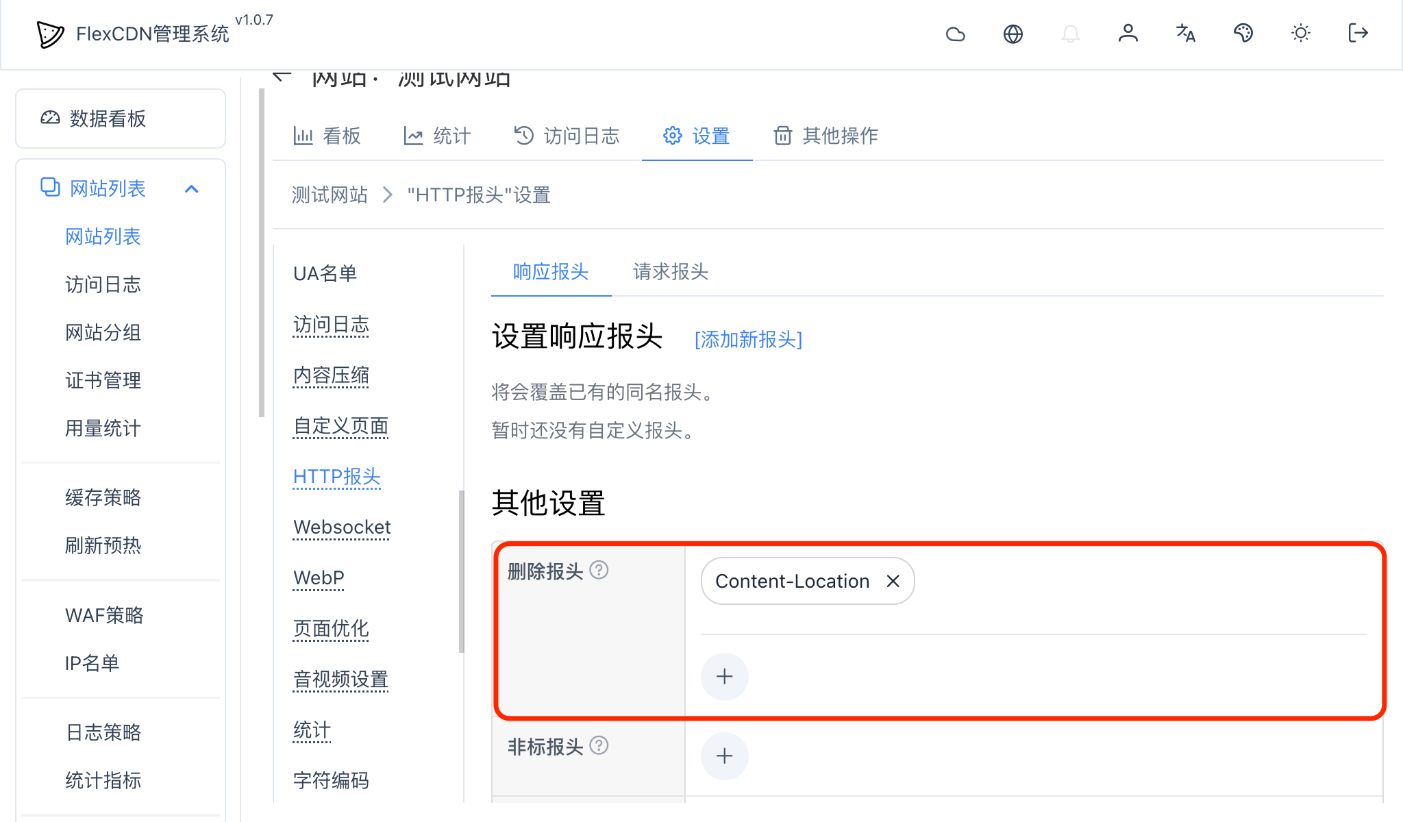Image resolution: width=1403 pixels, height=822 pixels.
Task: Toggle light mode with the sun icon
Action: click(x=1301, y=34)
